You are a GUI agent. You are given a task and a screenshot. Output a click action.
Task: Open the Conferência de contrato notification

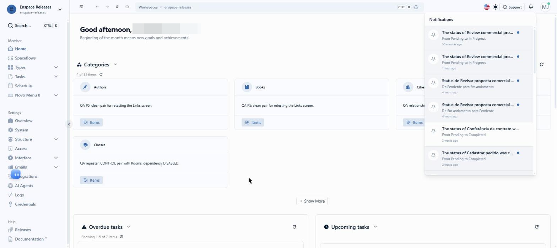click(479, 134)
